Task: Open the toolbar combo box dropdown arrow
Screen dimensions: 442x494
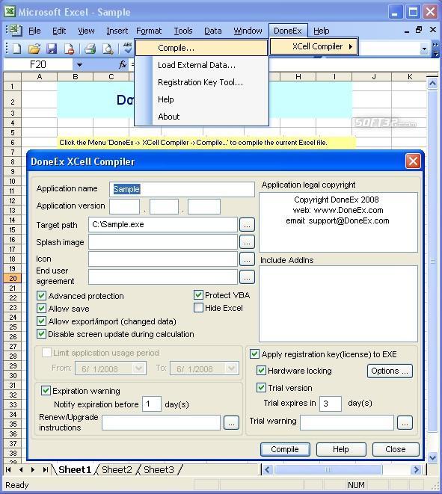Action: [x=424, y=49]
